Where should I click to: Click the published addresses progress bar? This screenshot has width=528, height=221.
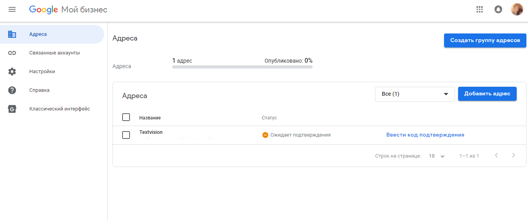pos(242,67)
